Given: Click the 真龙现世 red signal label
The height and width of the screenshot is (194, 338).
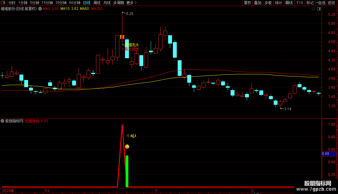Looking at the screenshot, I should (x=132, y=49).
